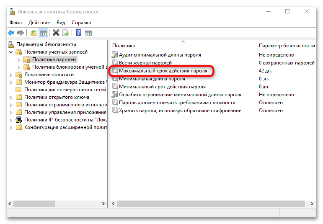Click left arrow of policy list scrollbar
This screenshot has width=323, height=224.
pyautogui.click(x=113, y=203)
